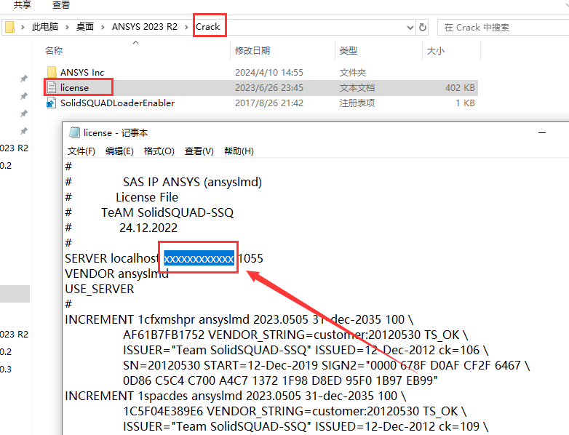Click the chevron after ANSYS 2023 R2 breadcrumb

point(186,27)
